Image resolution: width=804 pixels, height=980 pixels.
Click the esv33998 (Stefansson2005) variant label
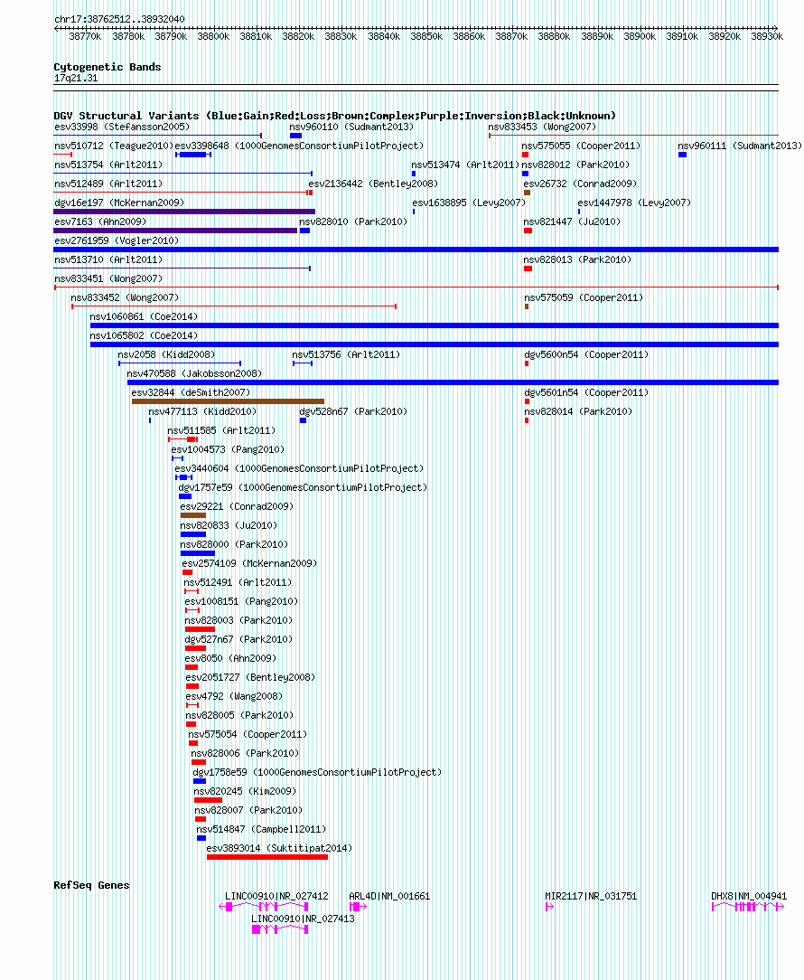(x=122, y=127)
